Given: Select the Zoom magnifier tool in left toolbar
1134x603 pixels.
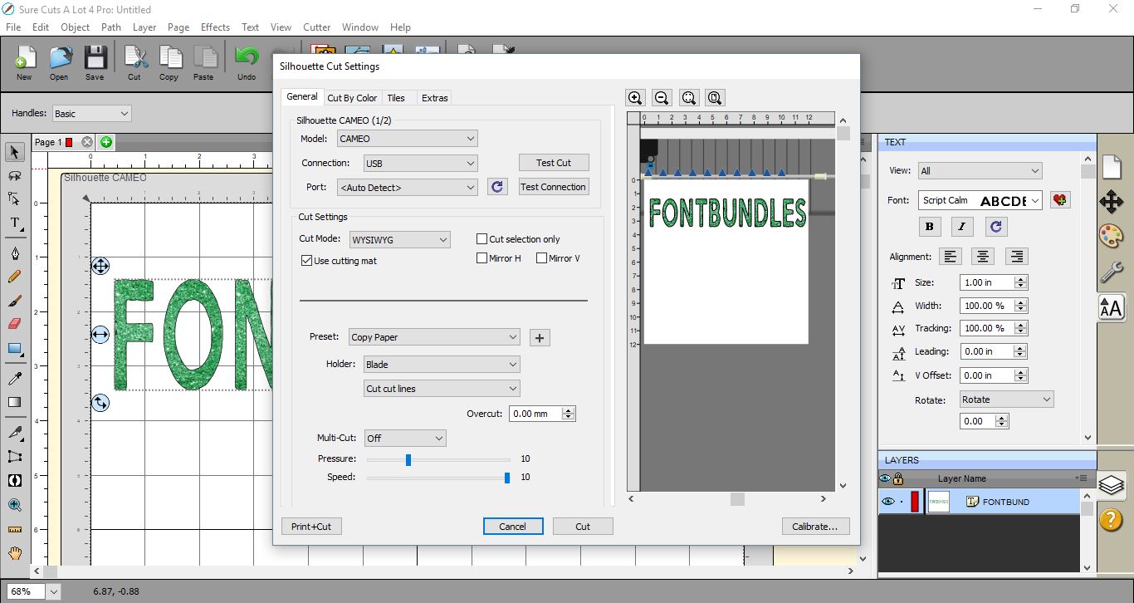Looking at the screenshot, I should tap(15, 504).
